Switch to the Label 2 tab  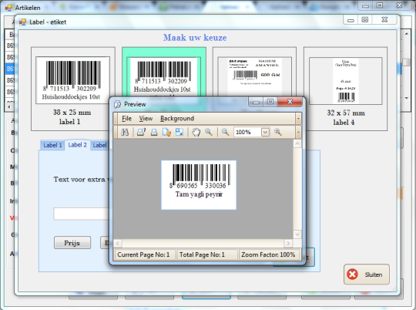click(x=77, y=145)
